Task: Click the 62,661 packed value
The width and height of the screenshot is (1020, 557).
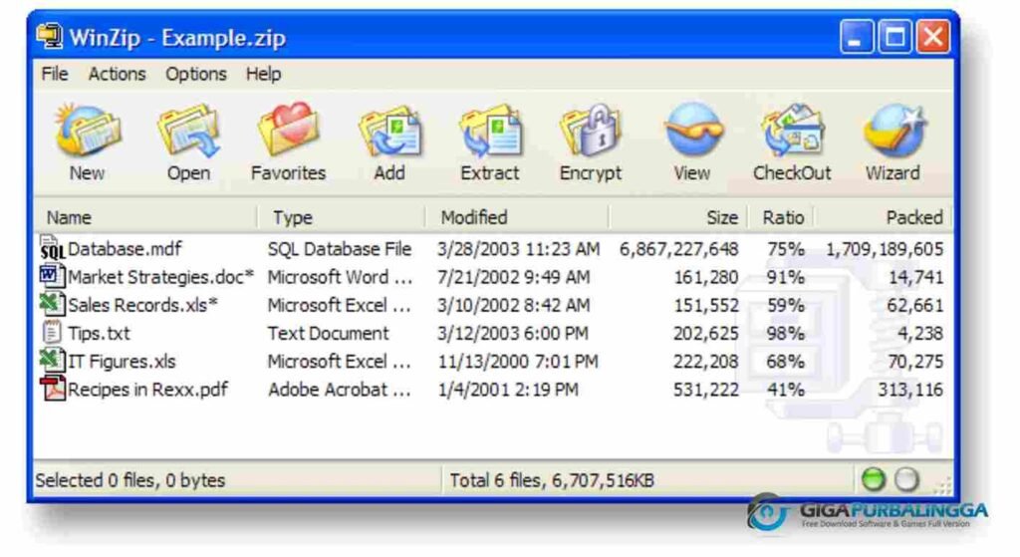Action: 915,305
